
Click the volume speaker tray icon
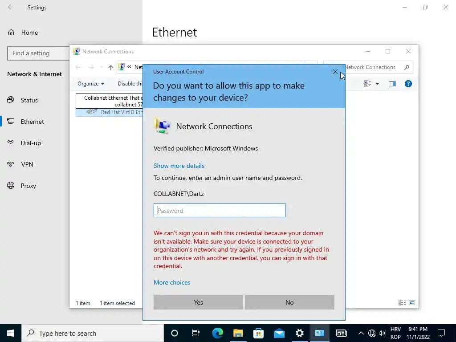(x=382, y=333)
